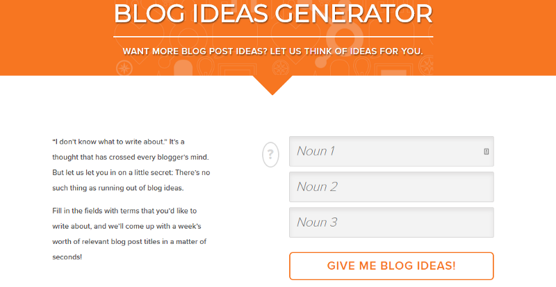Click the Blog Ideas Generator heading
This screenshot has width=556, height=287.
click(273, 14)
